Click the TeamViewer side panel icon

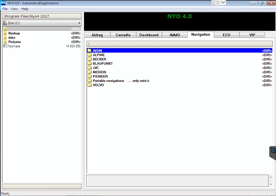[273, 151]
